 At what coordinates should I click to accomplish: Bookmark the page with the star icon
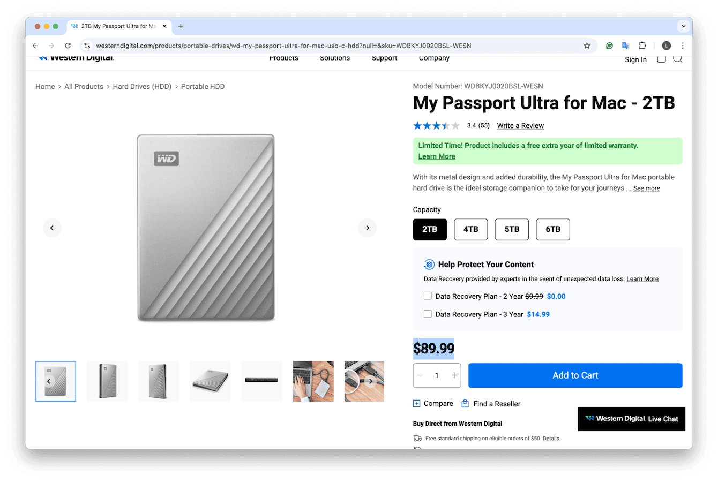[587, 46]
